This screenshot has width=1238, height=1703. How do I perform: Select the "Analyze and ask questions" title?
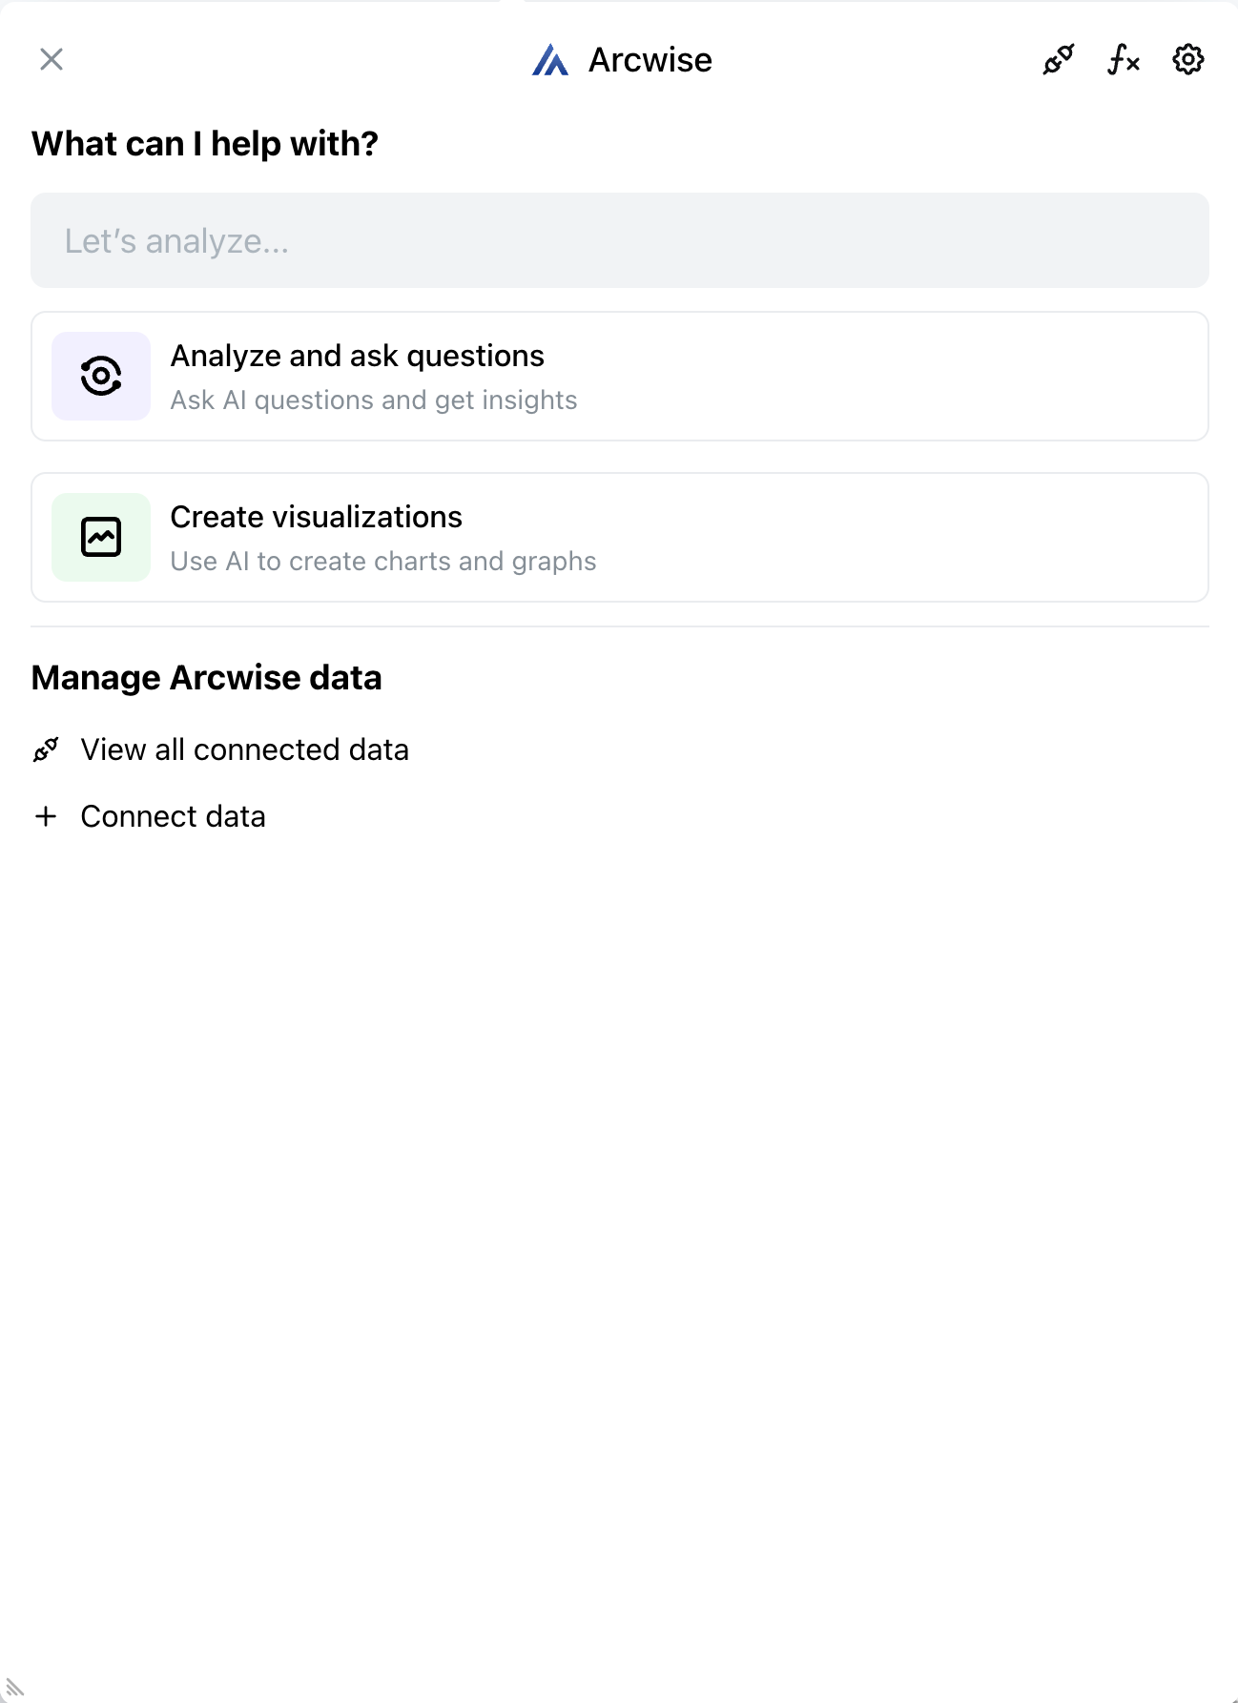(357, 356)
